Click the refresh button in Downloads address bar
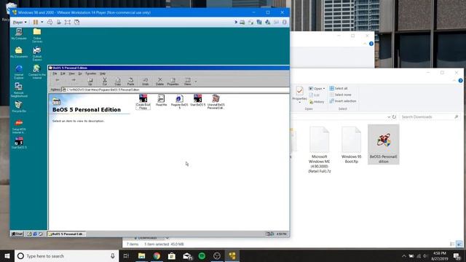Image resolution: width=466 pixels, height=262 pixels. pyautogui.click(x=394, y=117)
